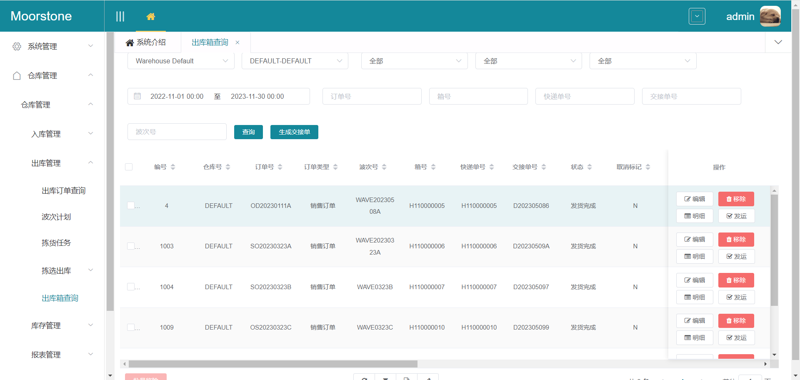This screenshot has width=800, height=380.
Task: Check the select-all checkbox in the table header
Action: point(129,167)
